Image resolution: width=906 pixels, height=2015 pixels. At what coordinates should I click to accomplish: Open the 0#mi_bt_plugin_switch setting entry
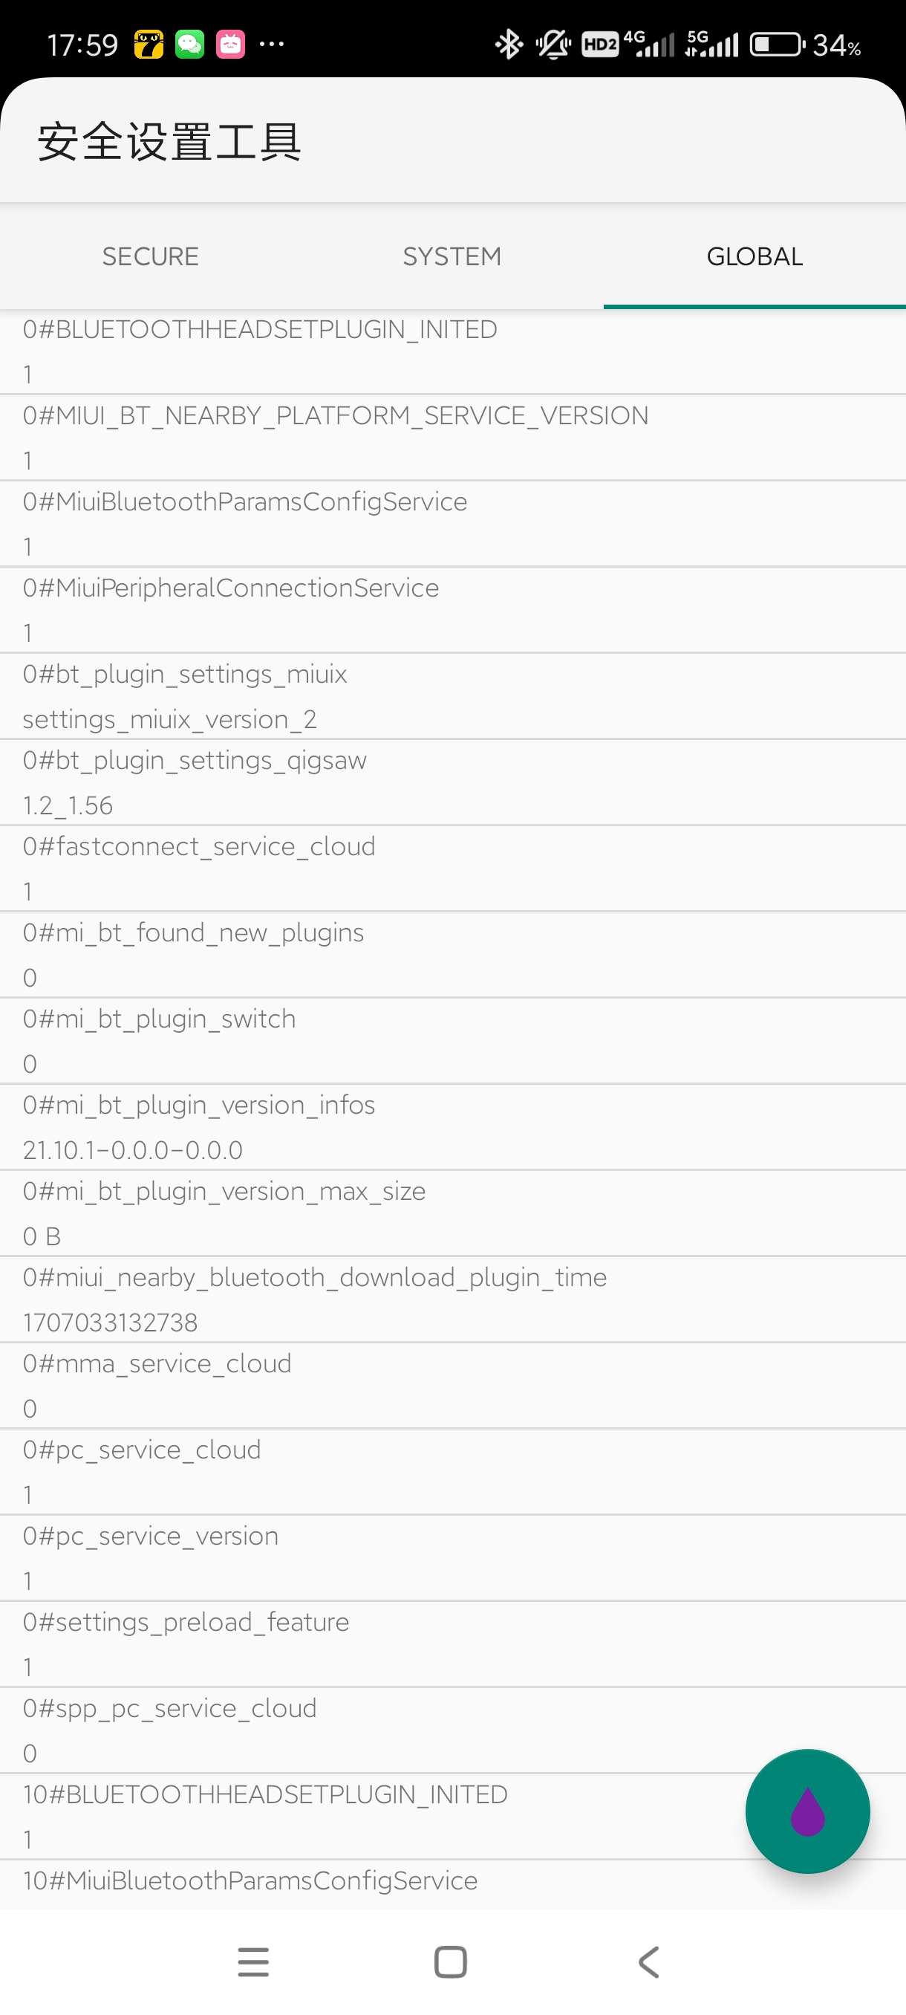pos(452,1041)
